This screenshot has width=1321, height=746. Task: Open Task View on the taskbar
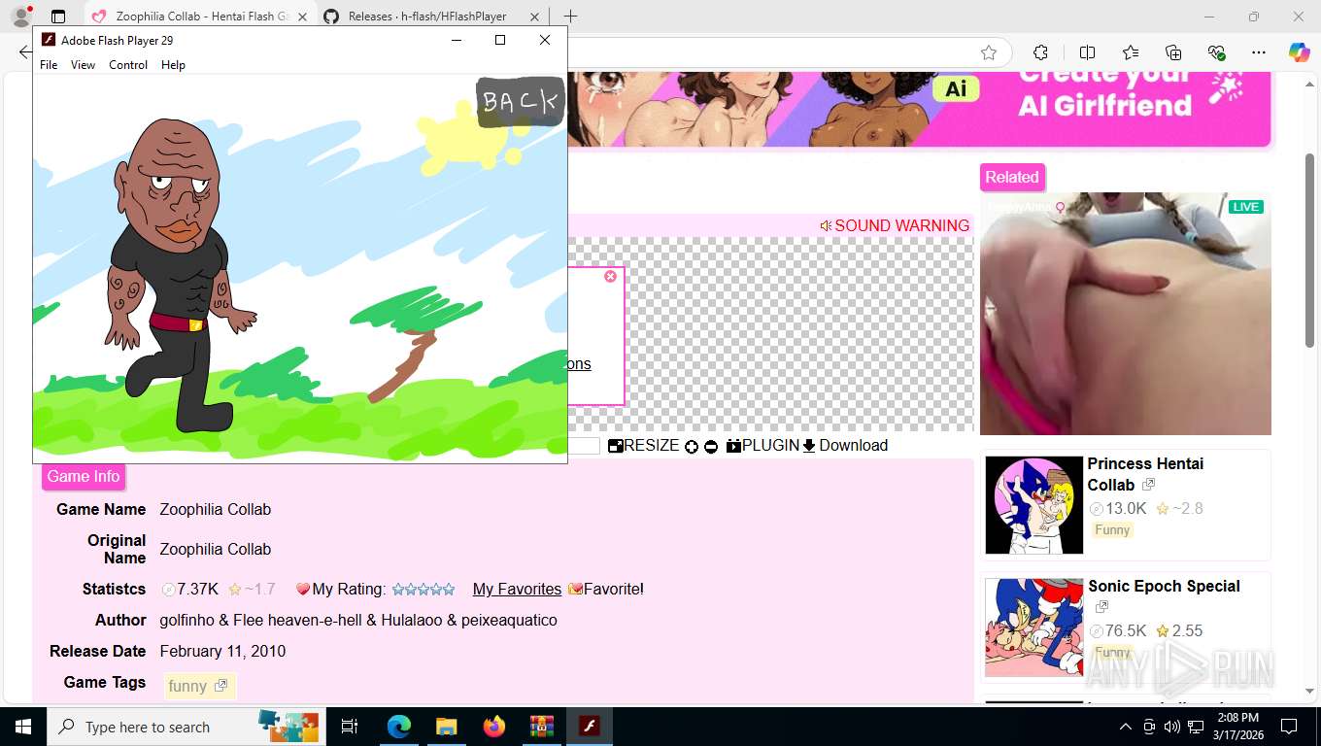pos(351,727)
